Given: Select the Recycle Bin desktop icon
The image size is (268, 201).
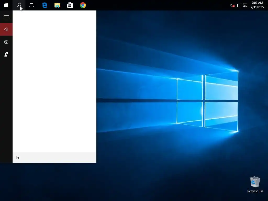Looking at the screenshot, I should coord(255,185).
